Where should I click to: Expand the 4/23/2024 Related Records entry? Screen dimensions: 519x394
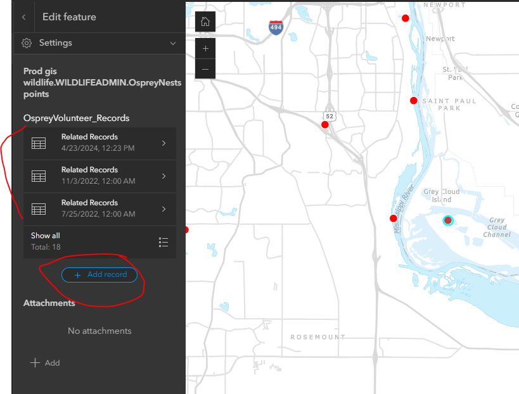[163, 143]
